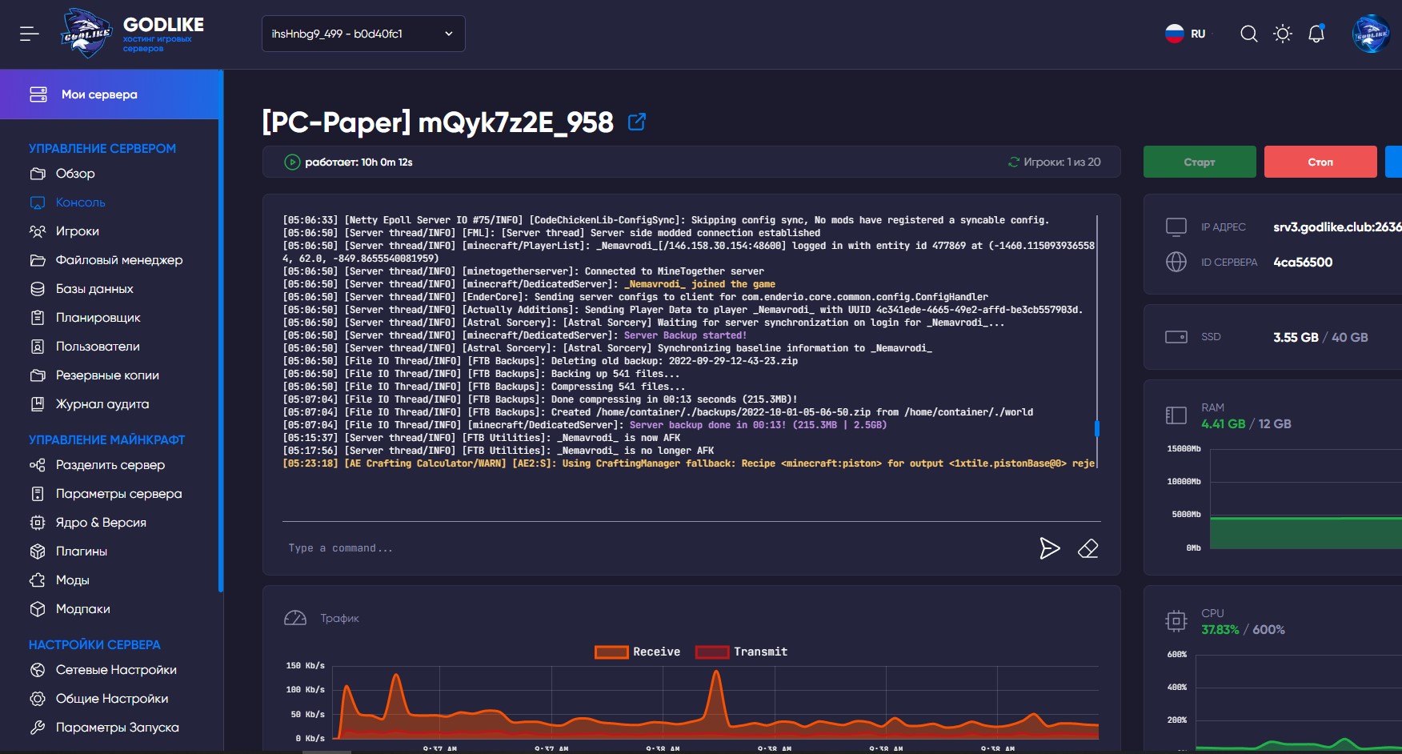The width and height of the screenshot is (1402, 754).
Task: Click the CPU chip icon
Action: pos(1176,621)
